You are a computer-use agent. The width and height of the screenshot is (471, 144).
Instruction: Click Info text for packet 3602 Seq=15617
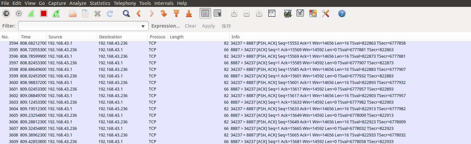point(318,95)
